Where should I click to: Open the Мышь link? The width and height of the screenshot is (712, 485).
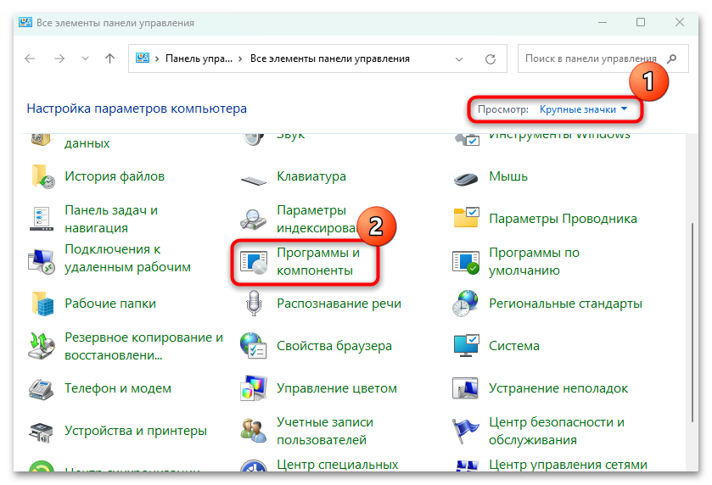[508, 176]
